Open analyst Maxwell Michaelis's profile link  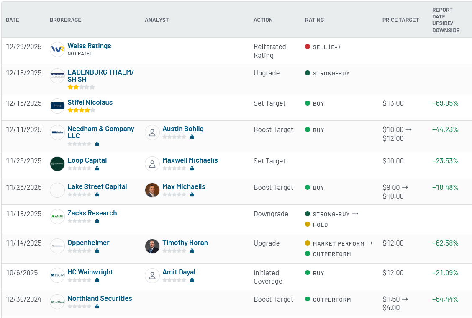190,160
